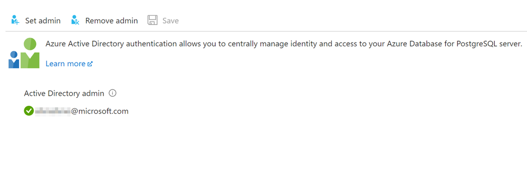Viewport: 527px width, 192px height.
Task: Click info icon next to Active Directory admin
Action: 113,93
